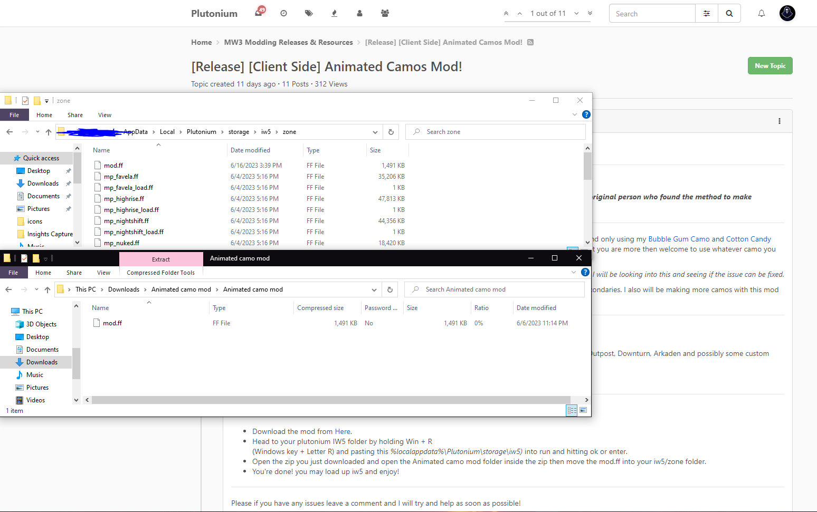Open the recent posts clock icon
The height and width of the screenshot is (512, 817).
[283, 13]
